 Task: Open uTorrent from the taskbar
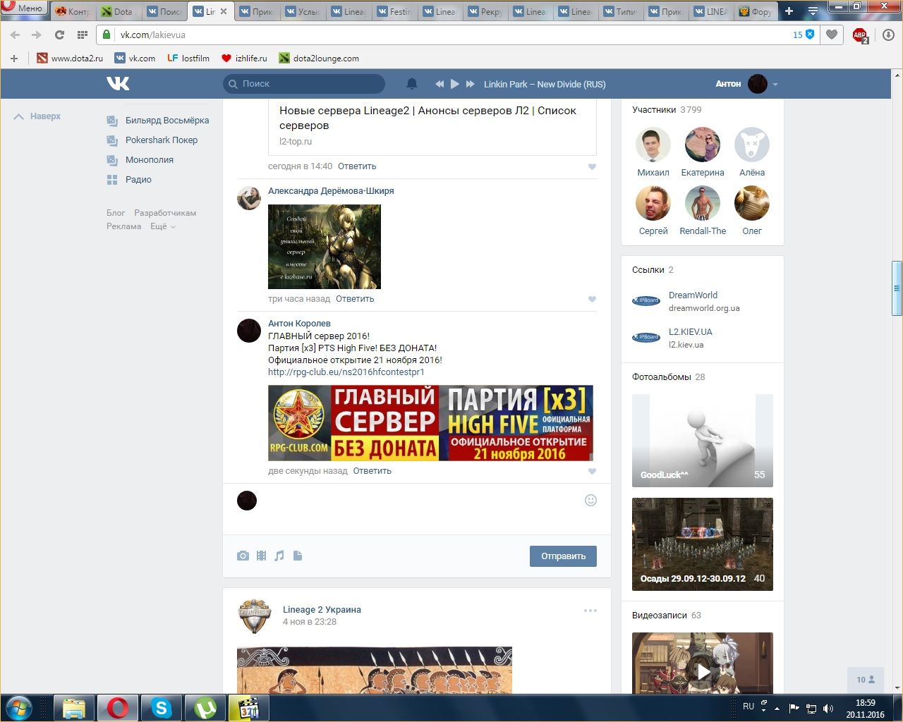click(205, 708)
